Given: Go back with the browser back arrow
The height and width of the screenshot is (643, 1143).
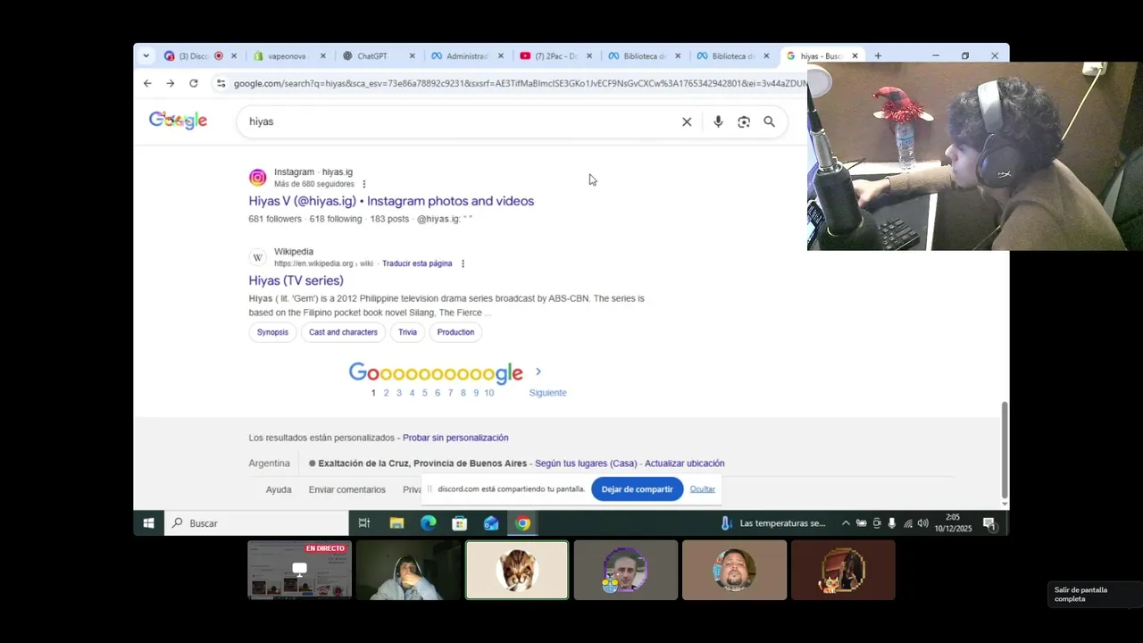Looking at the screenshot, I should point(147,83).
